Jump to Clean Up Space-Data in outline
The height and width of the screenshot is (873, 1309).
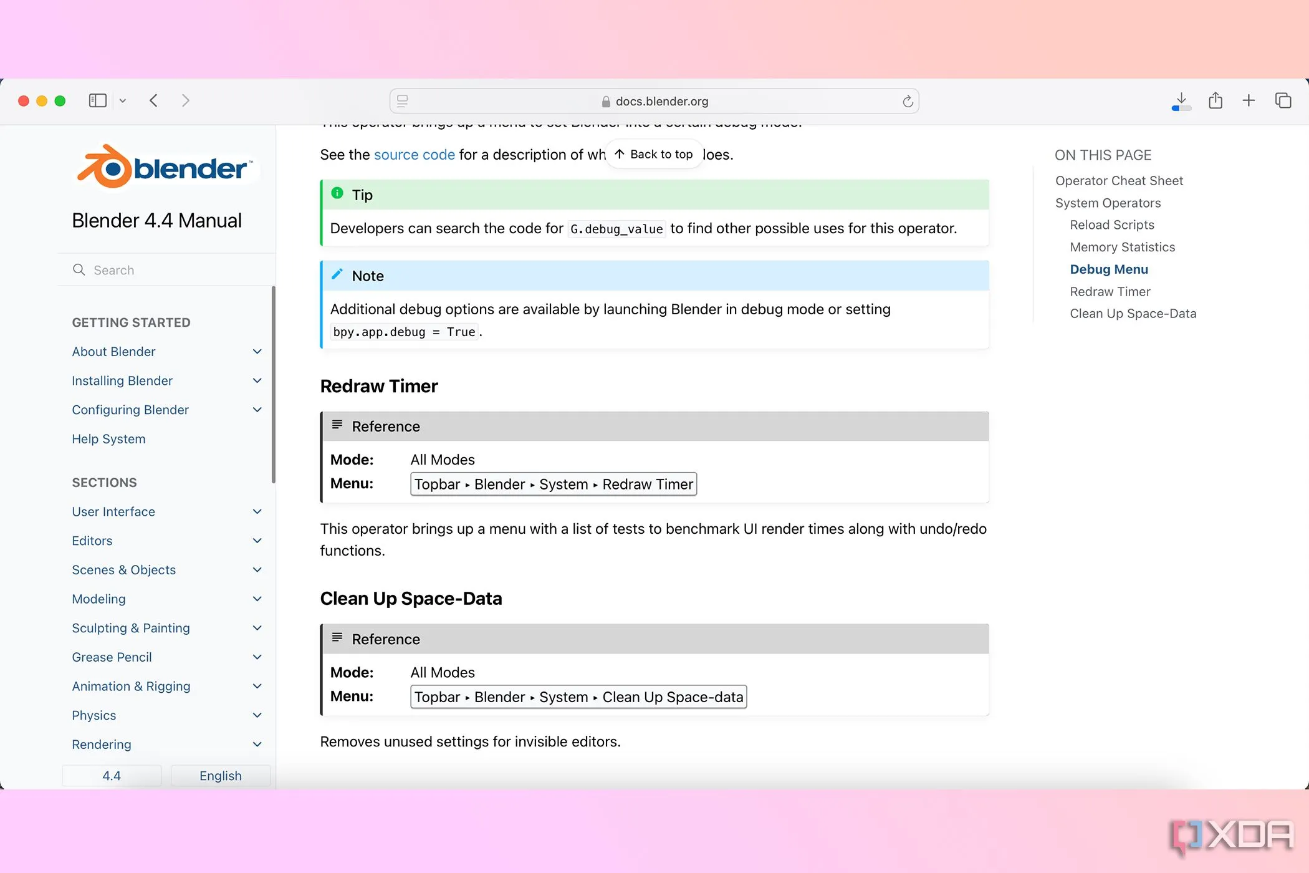(x=1133, y=314)
